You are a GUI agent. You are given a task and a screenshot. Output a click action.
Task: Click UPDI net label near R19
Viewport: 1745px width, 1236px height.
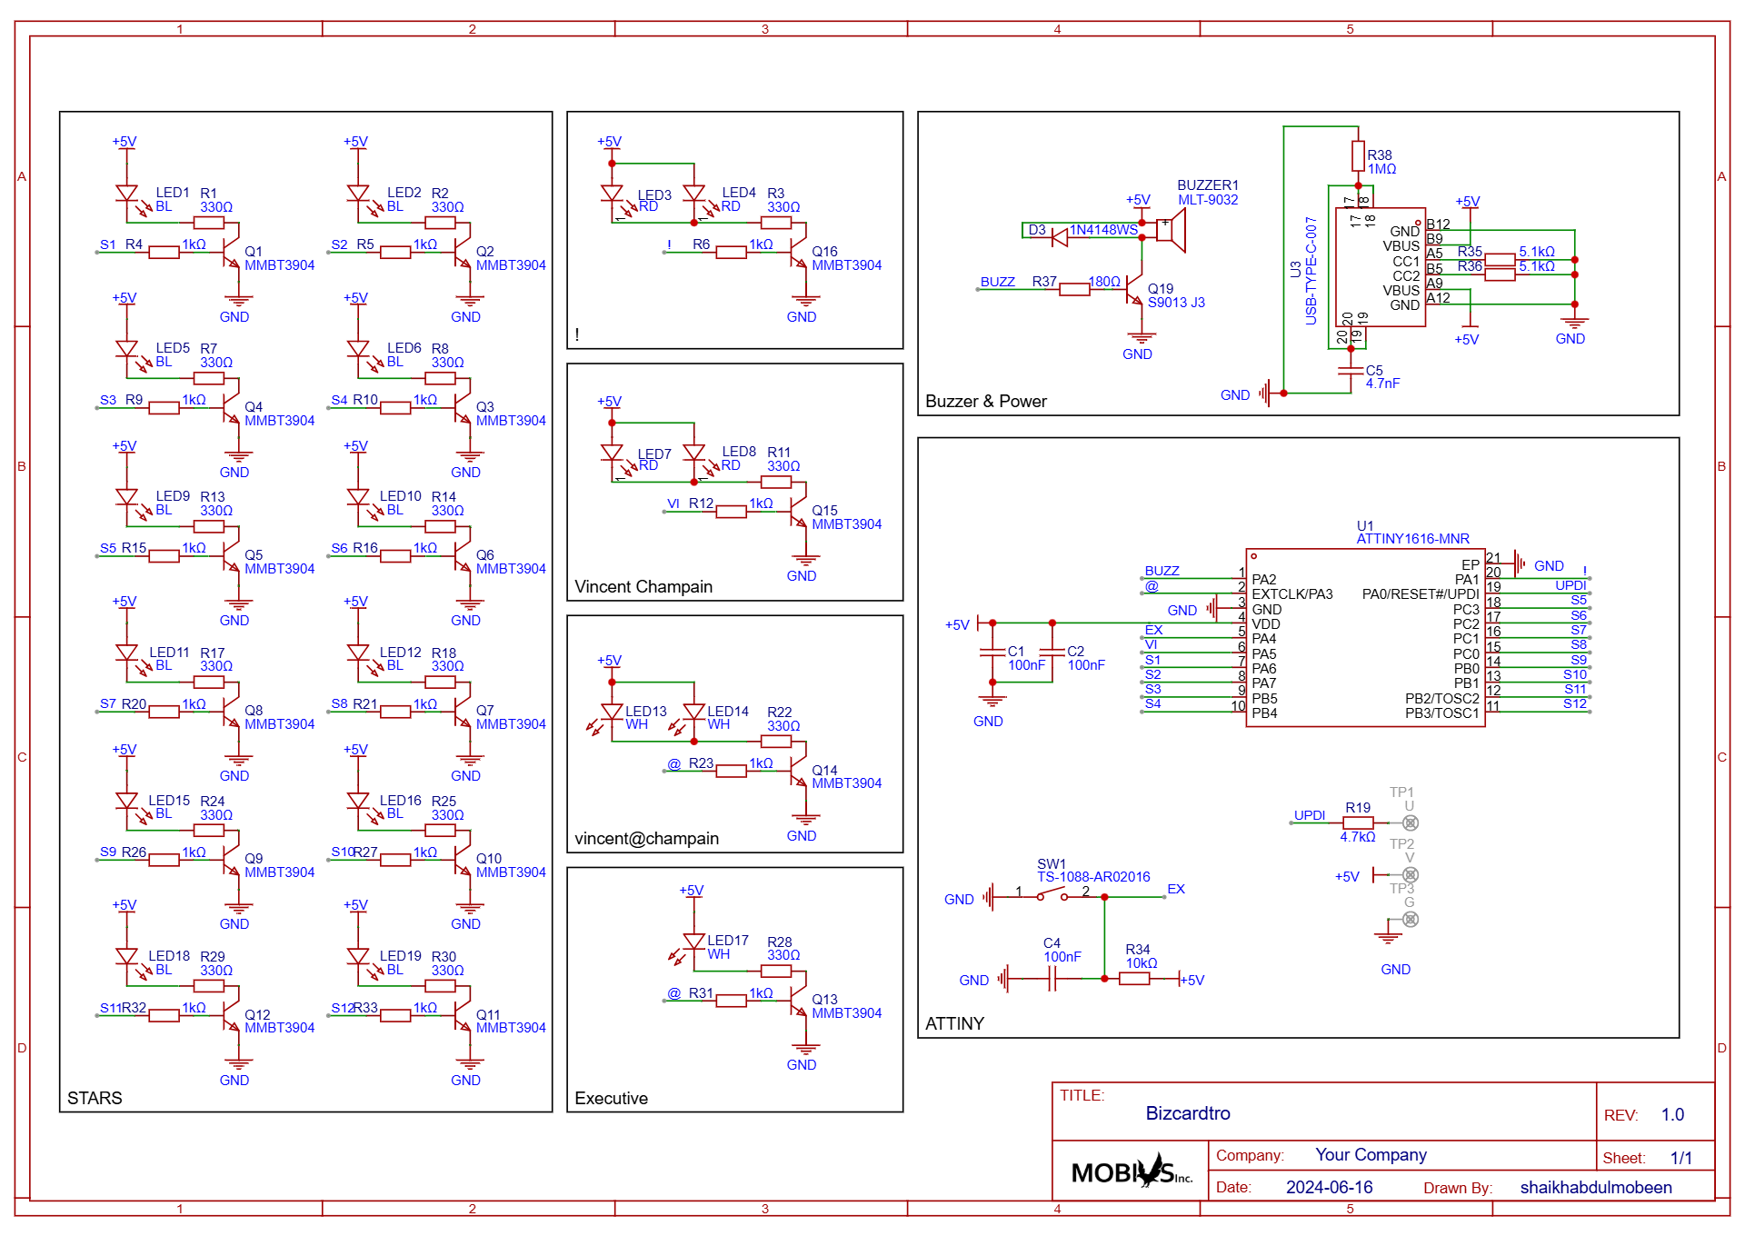[1310, 815]
